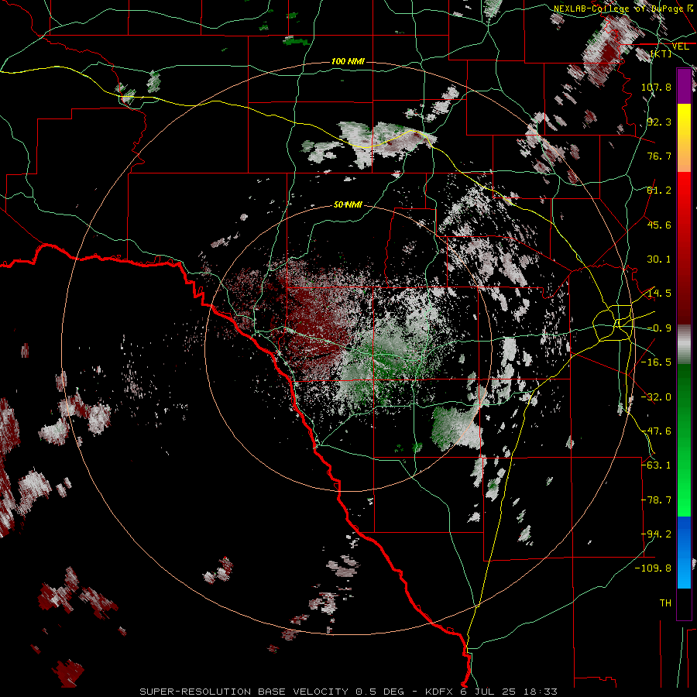Click the purple segment of the velocity color bar
This screenshot has height=697, width=697.
pyautogui.click(x=684, y=87)
